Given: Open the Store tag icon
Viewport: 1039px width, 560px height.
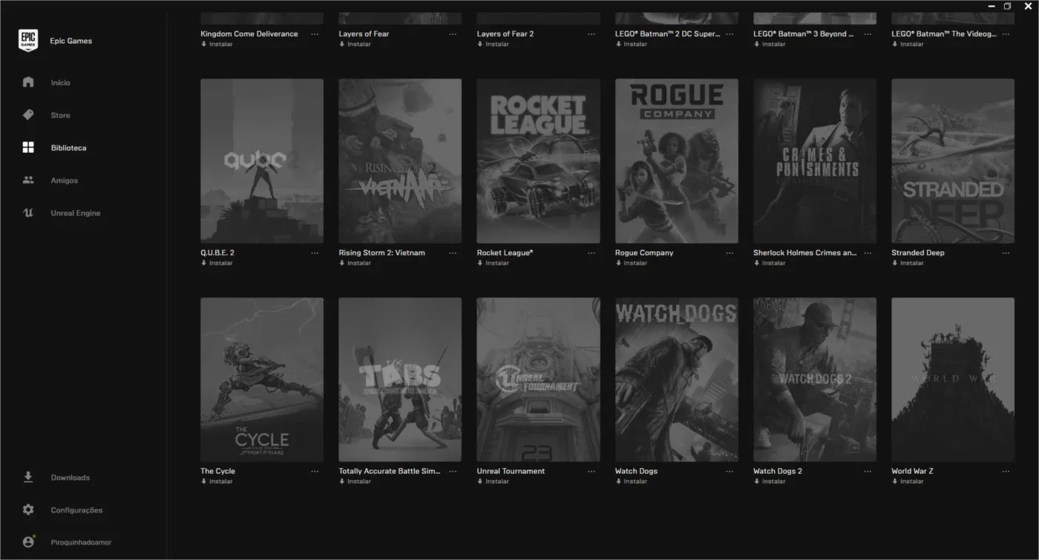Looking at the screenshot, I should pos(28,115).
